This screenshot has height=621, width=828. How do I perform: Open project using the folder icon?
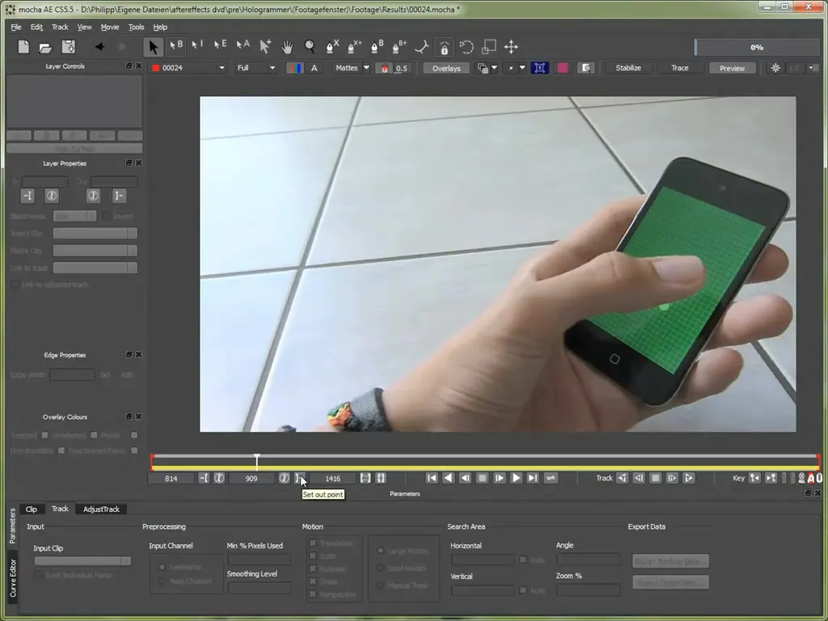[x=45, y=48]
